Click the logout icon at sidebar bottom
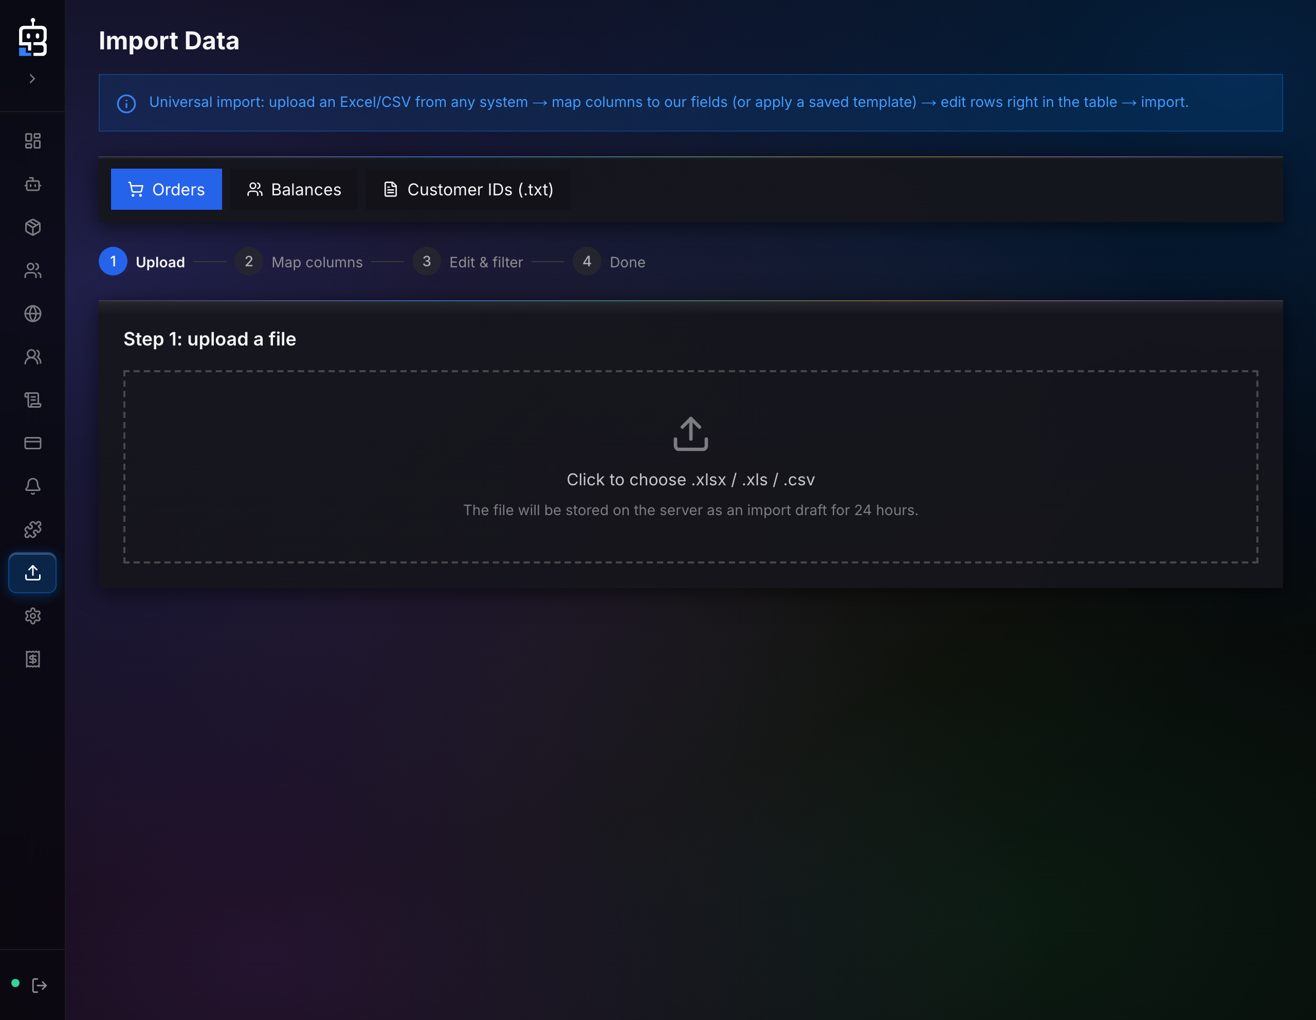This screenshot has width=1316, height=1020. pos(40,986)
